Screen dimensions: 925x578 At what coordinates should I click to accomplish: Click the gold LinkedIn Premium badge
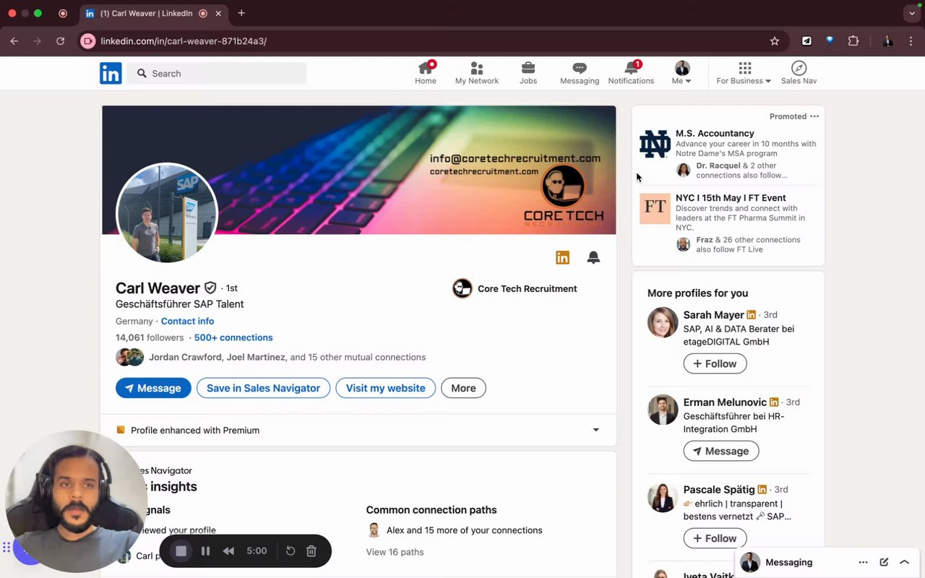(x=562, y=257)
